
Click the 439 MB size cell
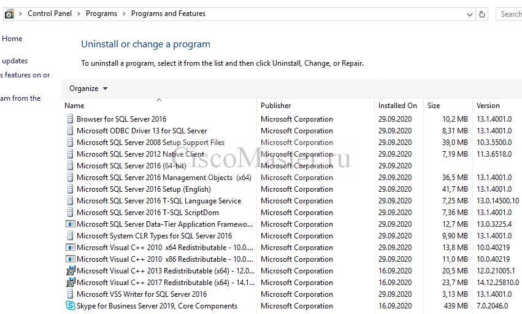(x=456, y=305)
